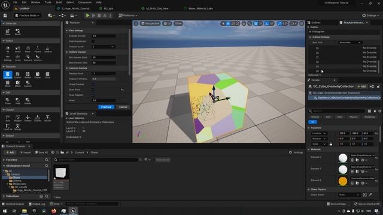The height and width of the screenshot is (215, 383).
Task: Click the Cancel button in Fracture panel
Action: pyautogui.click(x=123, y=107)
